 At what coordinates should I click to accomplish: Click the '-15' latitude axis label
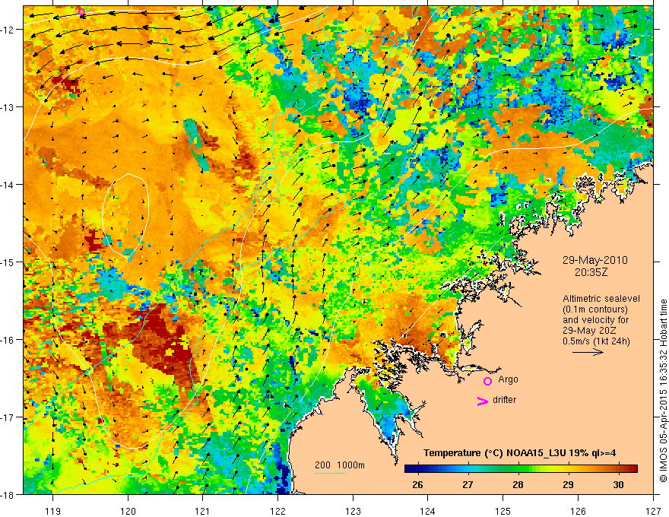(x=8, y=262)
